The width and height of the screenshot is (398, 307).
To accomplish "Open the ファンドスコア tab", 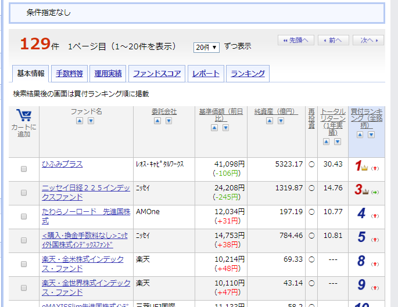I will [157, 74].
